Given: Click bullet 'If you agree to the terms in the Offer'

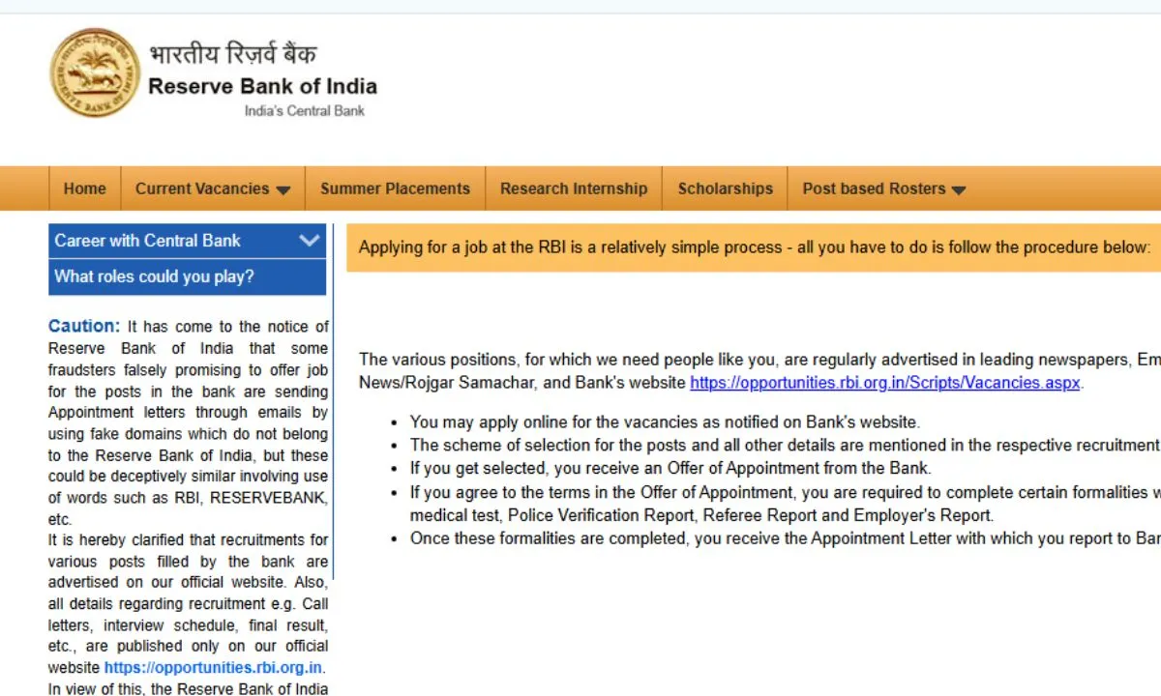Looking at the screenshot, I should pos(785,504).
